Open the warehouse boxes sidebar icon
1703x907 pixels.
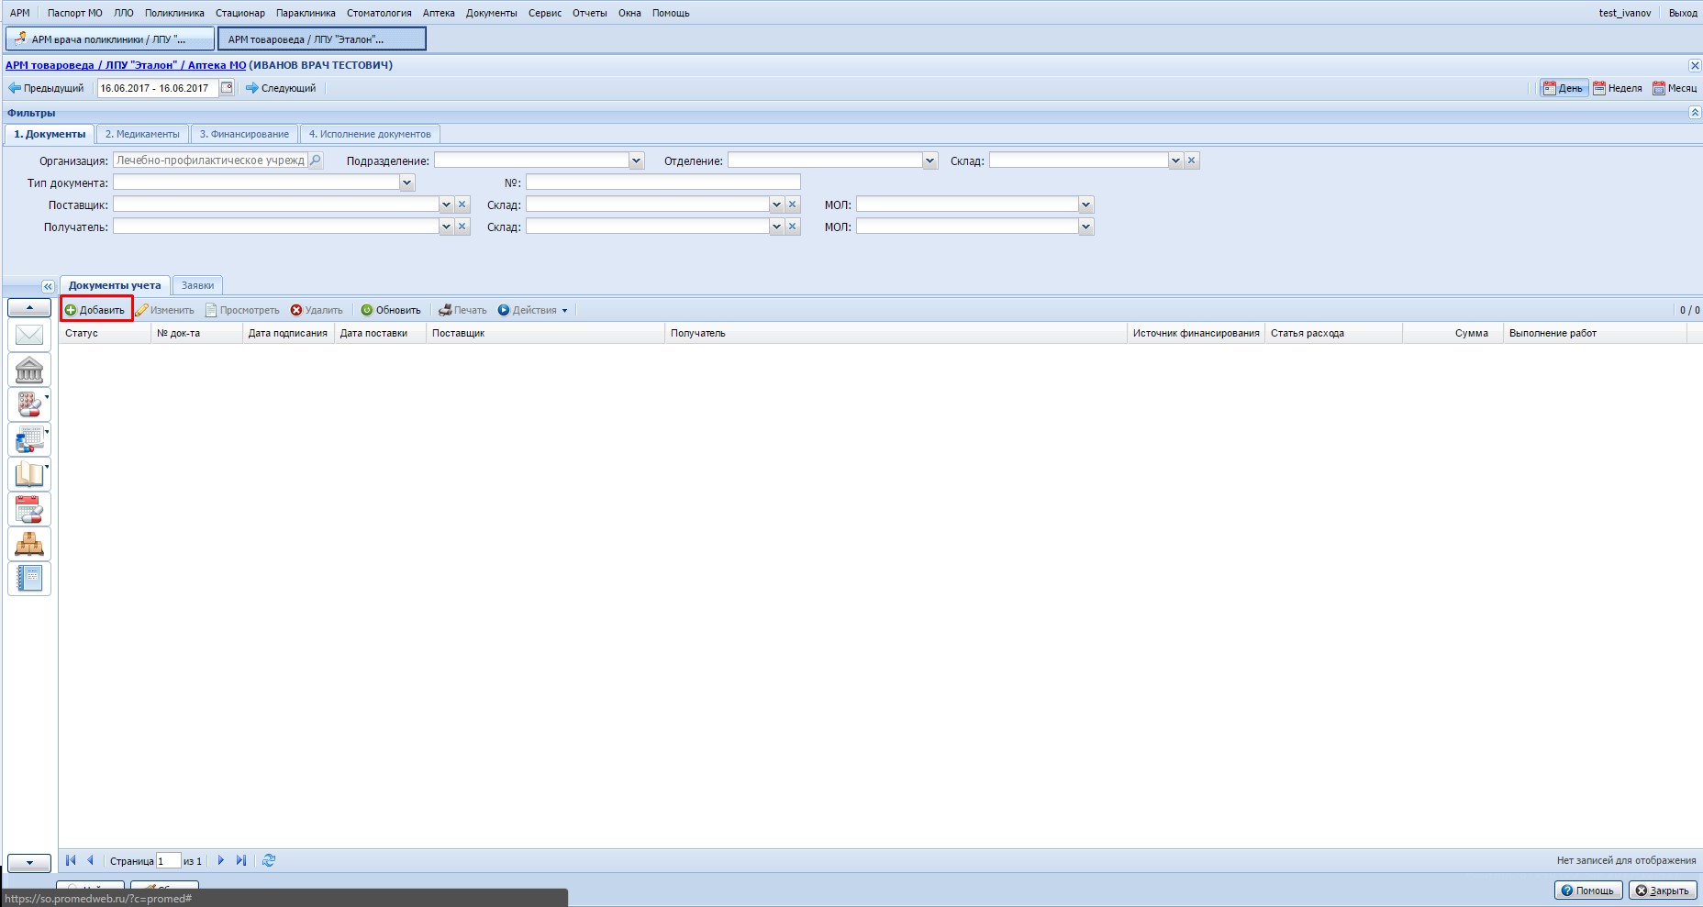[x=29, y=545]
